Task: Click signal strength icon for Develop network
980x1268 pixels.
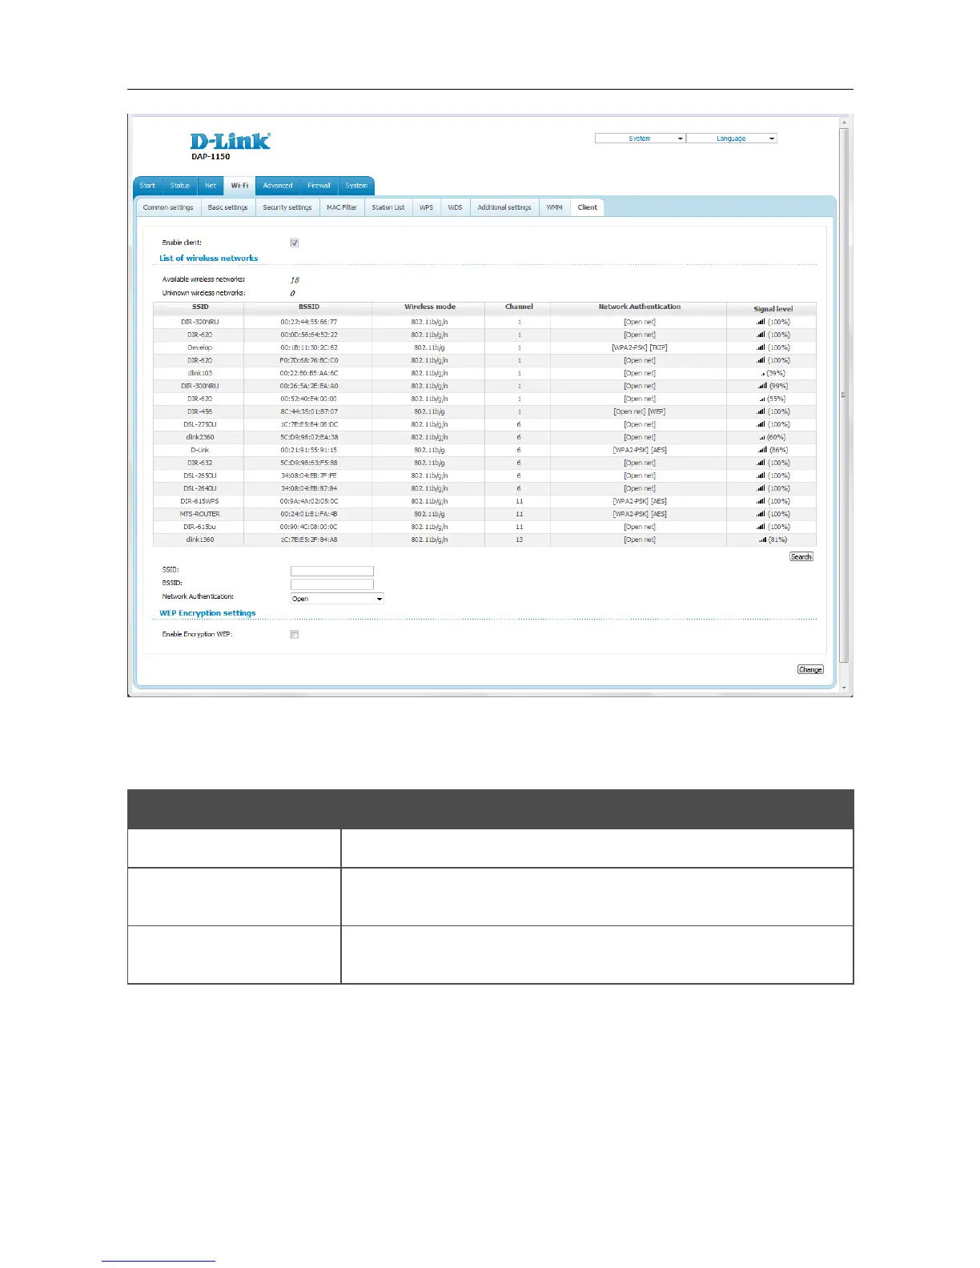Action: coord(761,347)
